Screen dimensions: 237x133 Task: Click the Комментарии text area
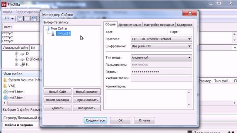(146, 99)
